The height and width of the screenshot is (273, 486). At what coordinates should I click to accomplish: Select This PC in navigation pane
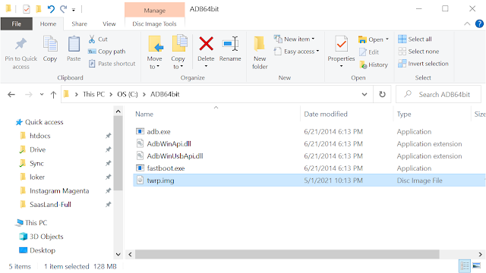tap(36, 222)
